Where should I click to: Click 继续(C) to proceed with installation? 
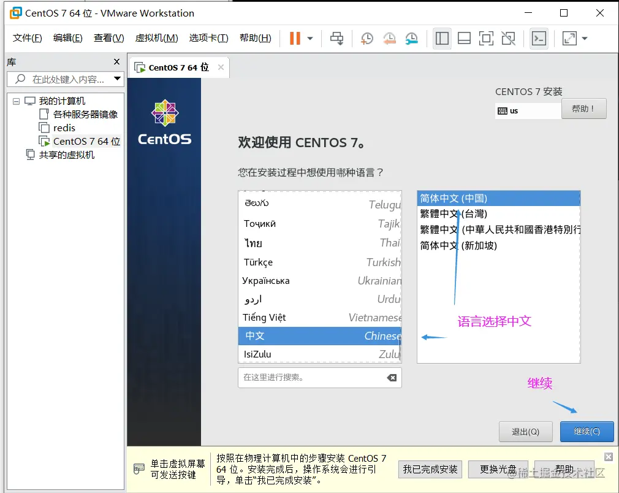pyautogui.click(x=586, y=431)
